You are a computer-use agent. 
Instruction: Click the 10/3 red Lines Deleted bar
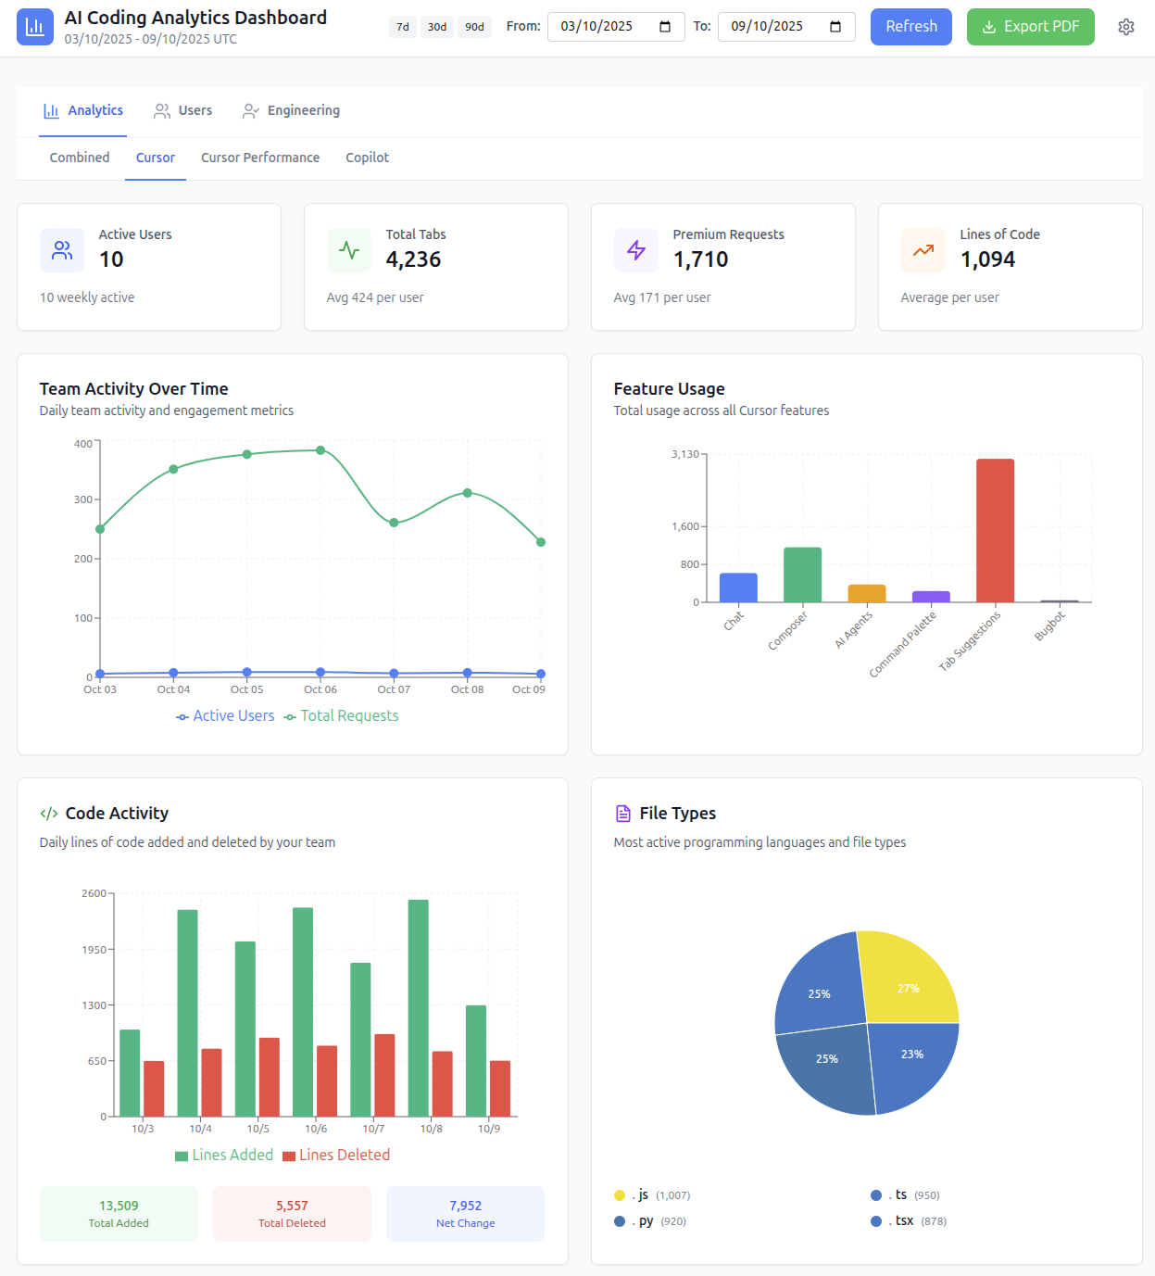(x=154, y=1089)
